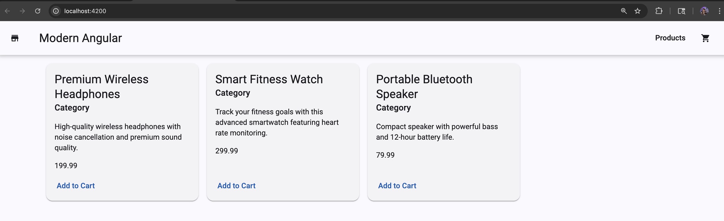Click the storefront icon next to Modern Angular
The width and height of the screenshot is (724, 221).
click(x=15, y=38)
